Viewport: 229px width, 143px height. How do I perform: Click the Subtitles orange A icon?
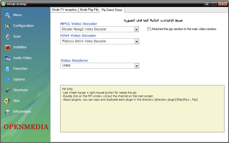point(8,47)
